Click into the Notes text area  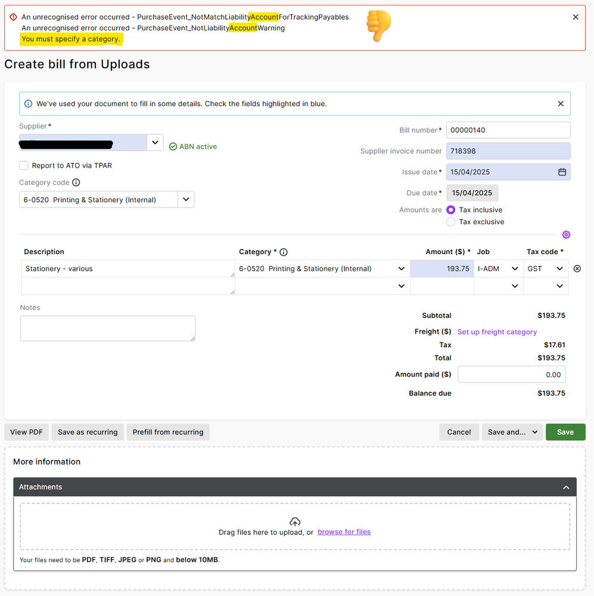click(107, 328)
